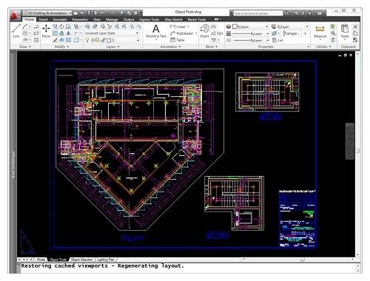Toggle the layer lock icon
The height and width of the screenshot is (281, 370).
tap(103, 40)
